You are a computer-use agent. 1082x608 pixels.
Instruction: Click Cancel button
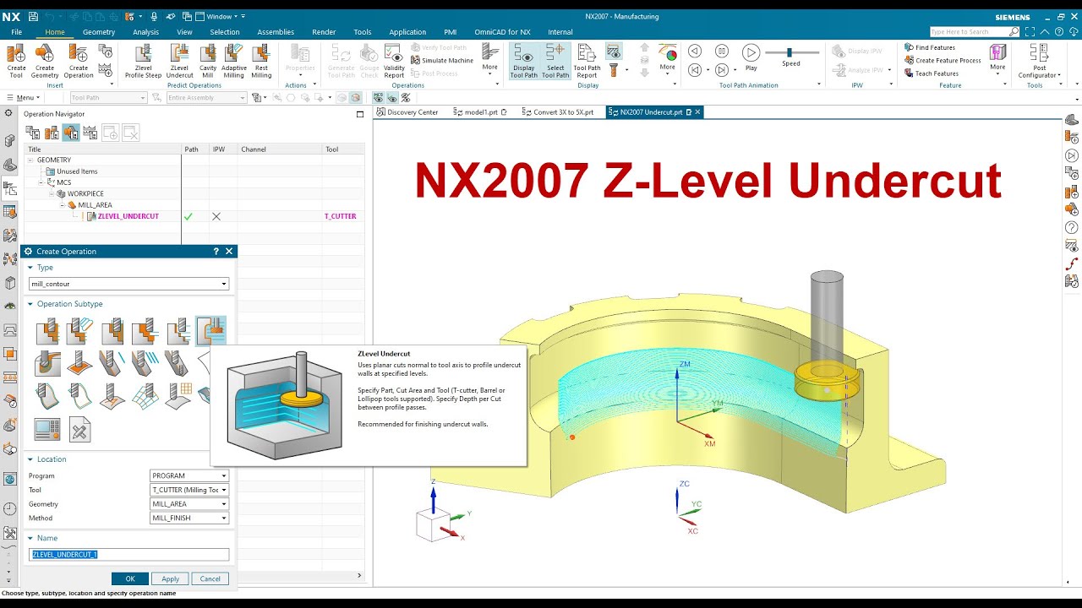pos(210,579)
